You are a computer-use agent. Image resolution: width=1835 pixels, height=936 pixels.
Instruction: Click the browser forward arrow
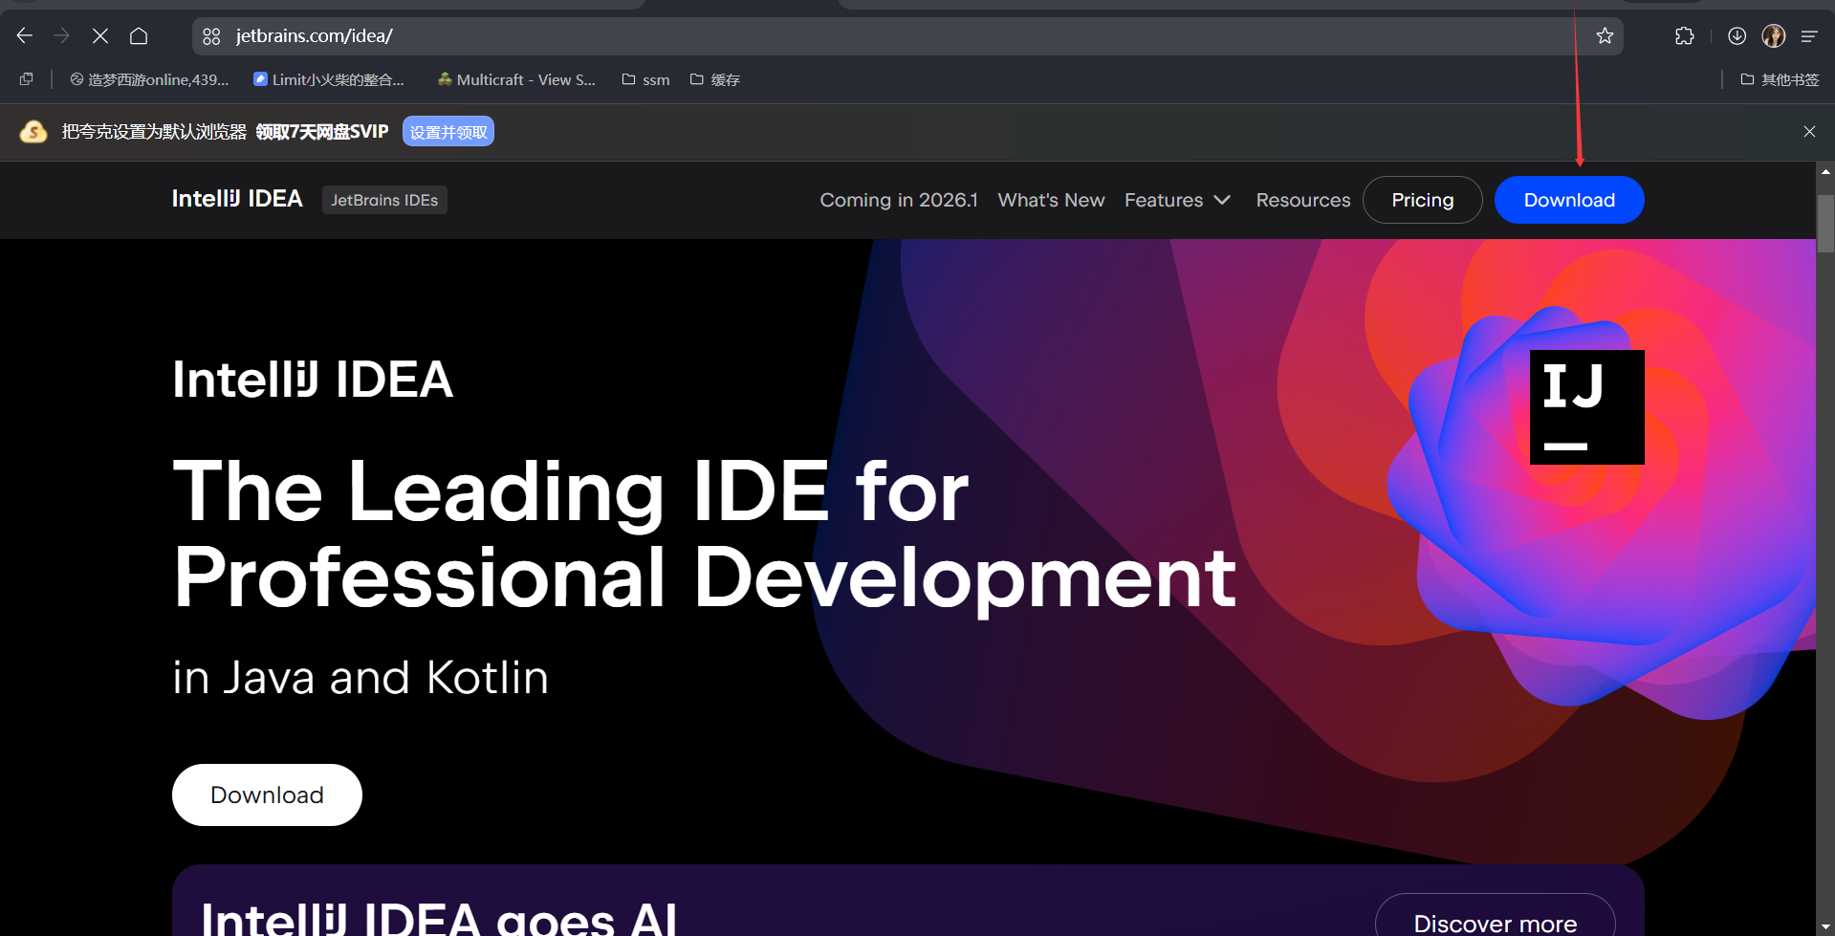point(62,36)
